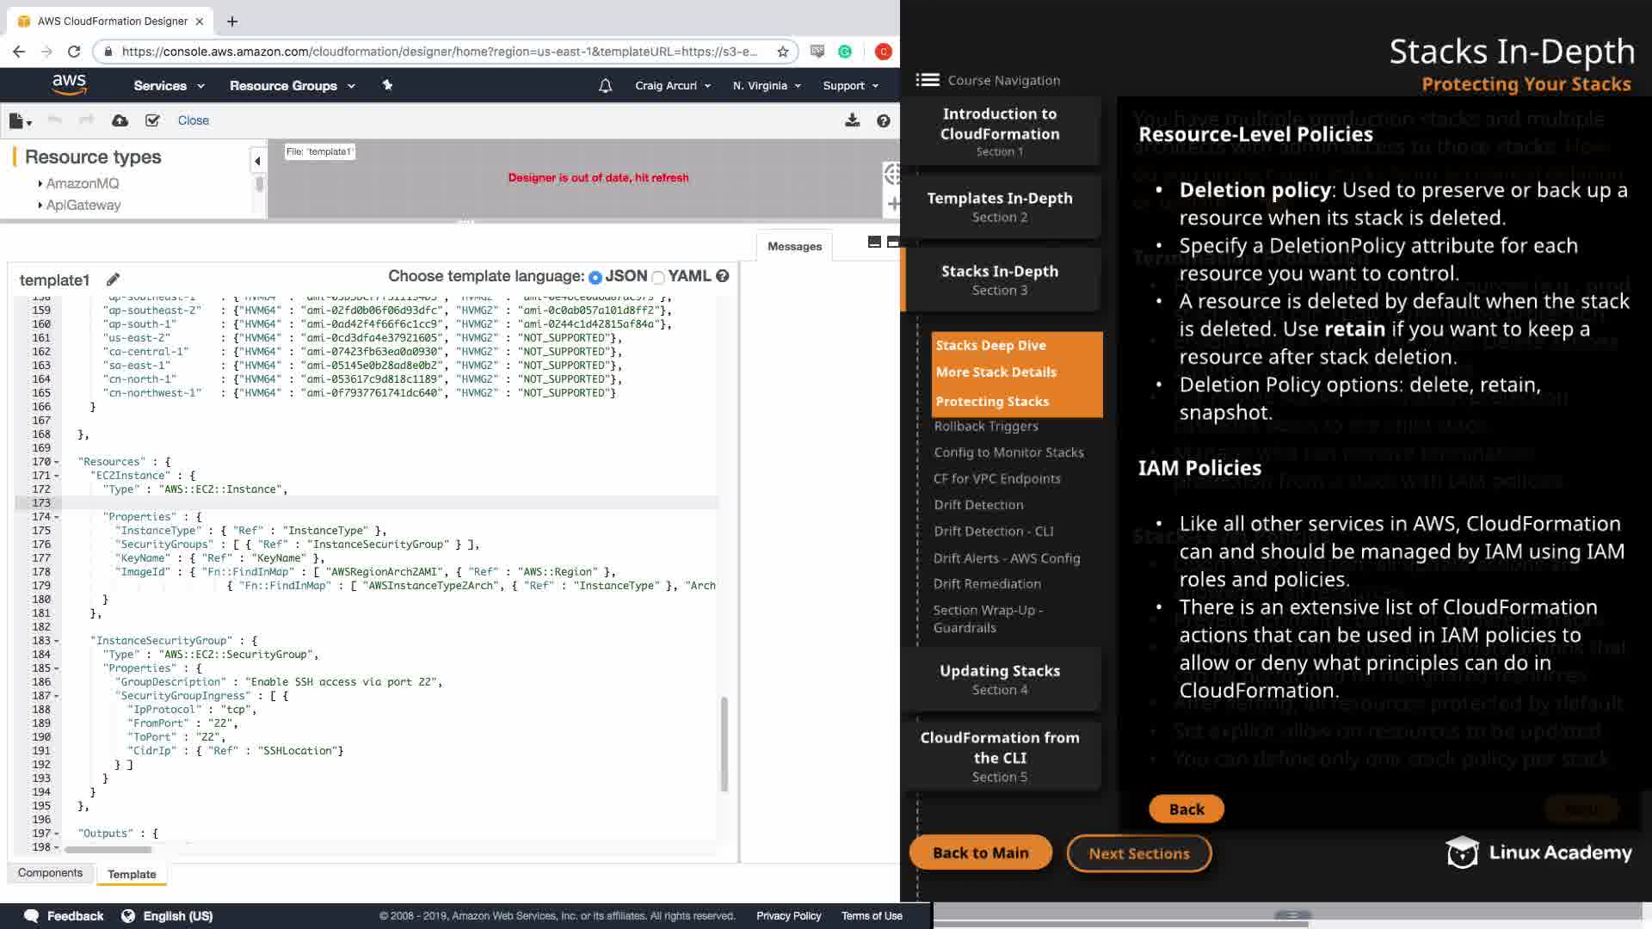Image resolution: width=1652 pixels, height=929 pixels.
Task: Open the N. Virginia region dropdown
Action: coord(767,86)
